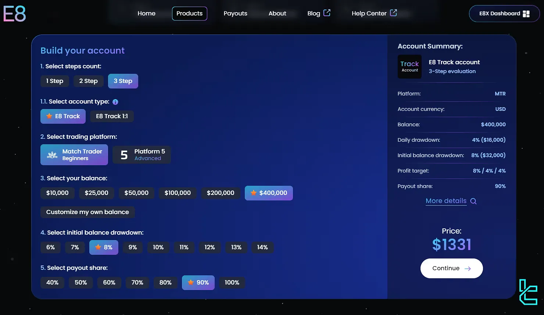Image resolution: width=544 pixels, height=315 pixels.
Task: Set initial drawdown to 8%
Action: [x=104, y=247]
